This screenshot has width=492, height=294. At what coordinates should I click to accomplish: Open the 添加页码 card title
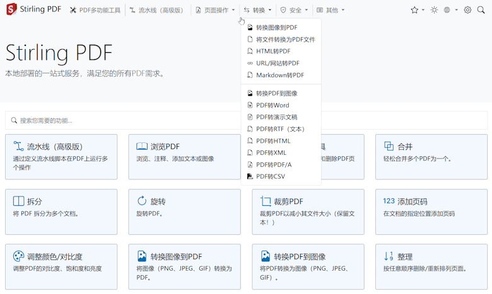point(413,201)
